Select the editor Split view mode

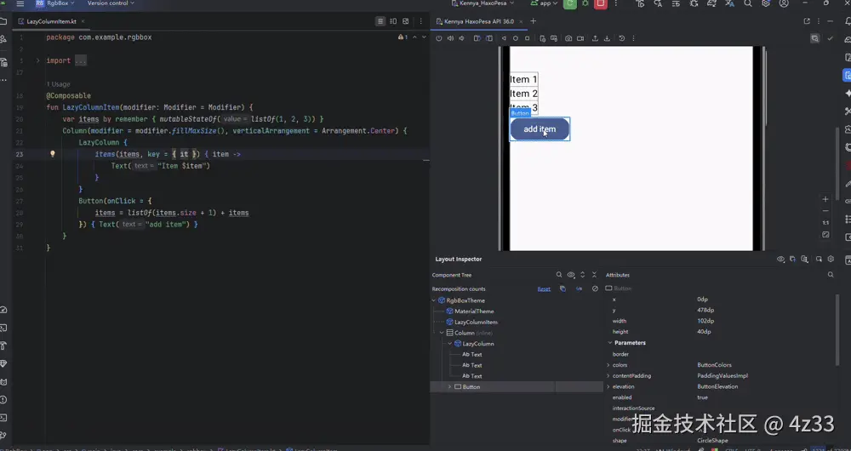pos(393,22)
